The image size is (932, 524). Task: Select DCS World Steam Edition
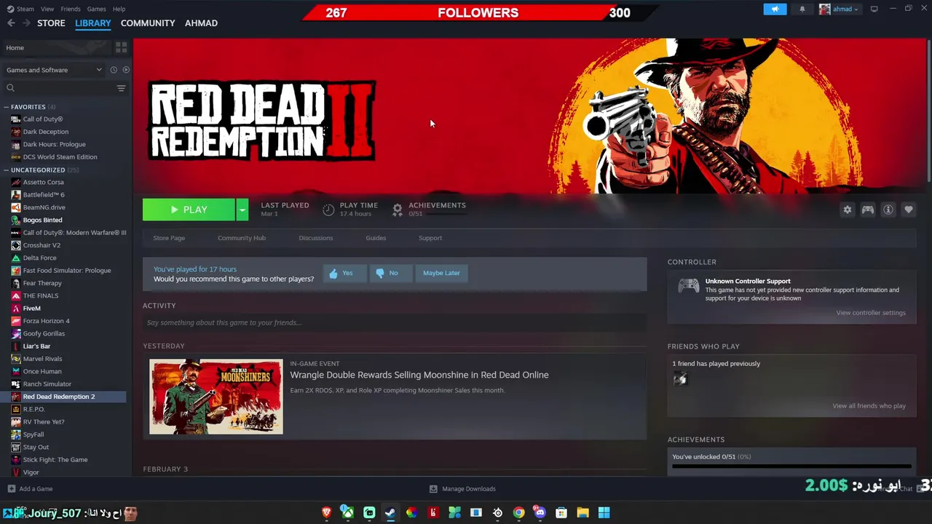(x=60, y=157)
